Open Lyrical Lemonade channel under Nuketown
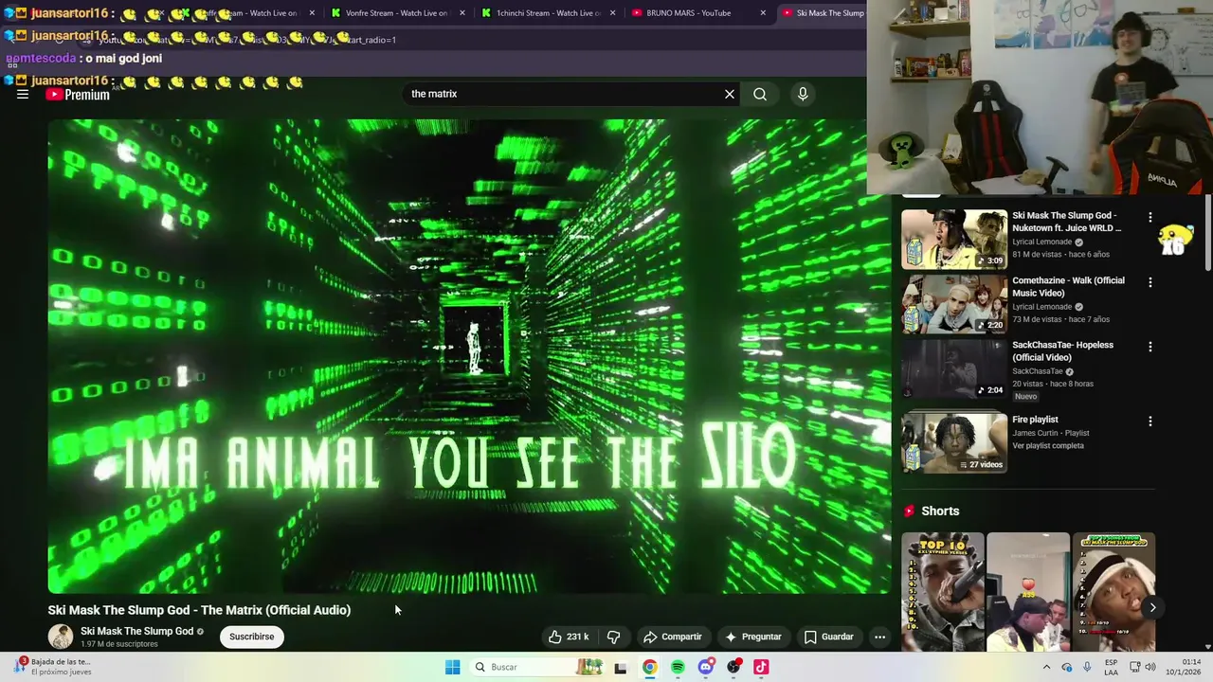Image resolution: width=1213 pixels, height=682 pixels. pos(1042,242)
